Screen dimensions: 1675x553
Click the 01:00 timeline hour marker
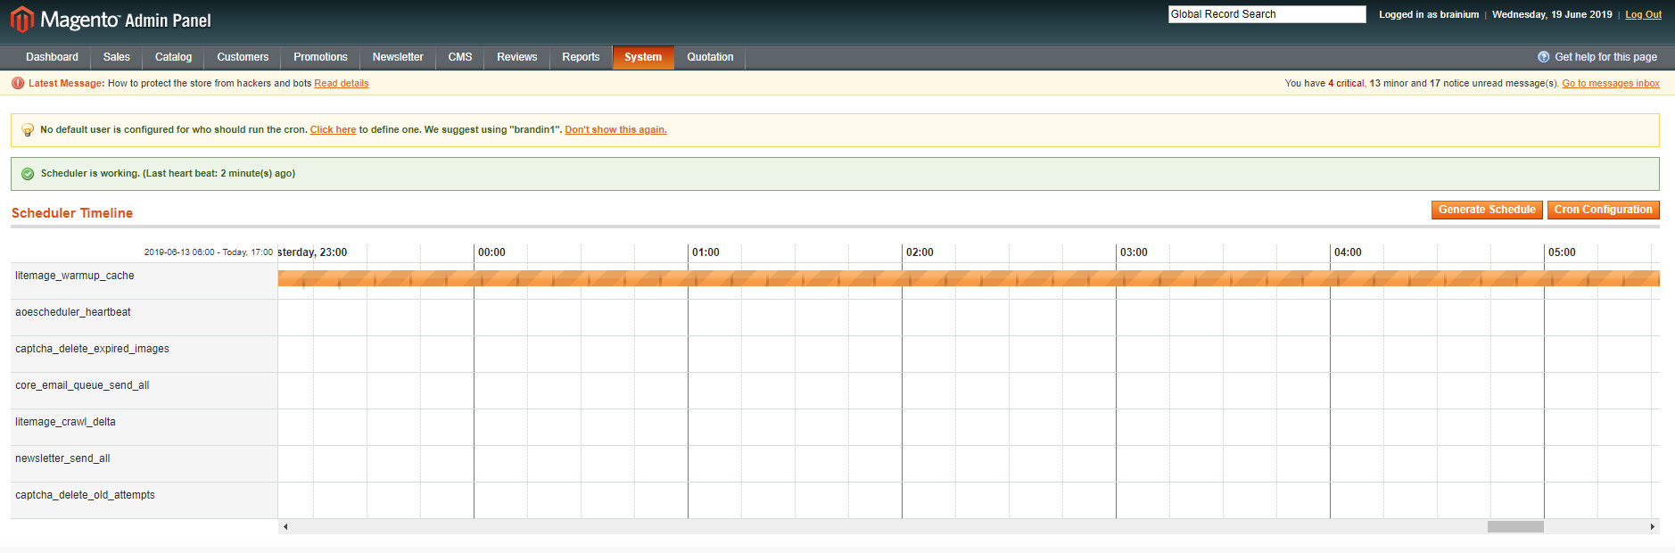click(x=705, y=252)
